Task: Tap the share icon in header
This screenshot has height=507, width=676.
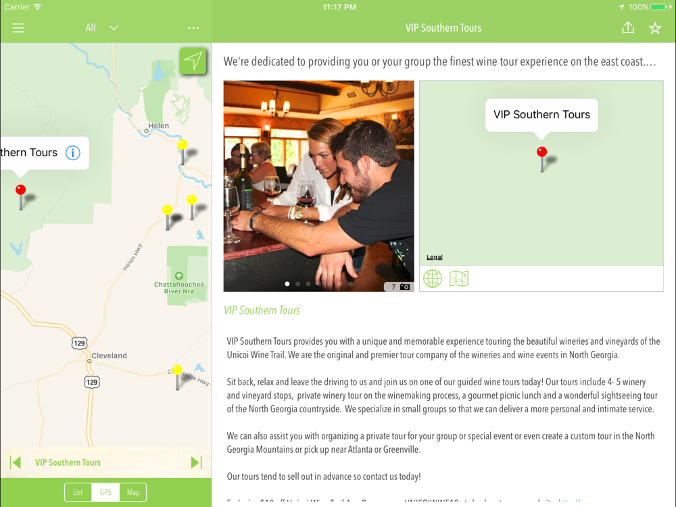Action: [x=628, y=28]
